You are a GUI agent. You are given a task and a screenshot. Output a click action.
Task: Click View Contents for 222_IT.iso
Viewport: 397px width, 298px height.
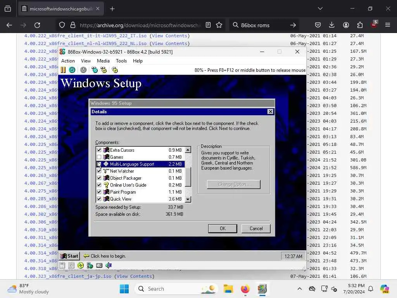point(169,36)
